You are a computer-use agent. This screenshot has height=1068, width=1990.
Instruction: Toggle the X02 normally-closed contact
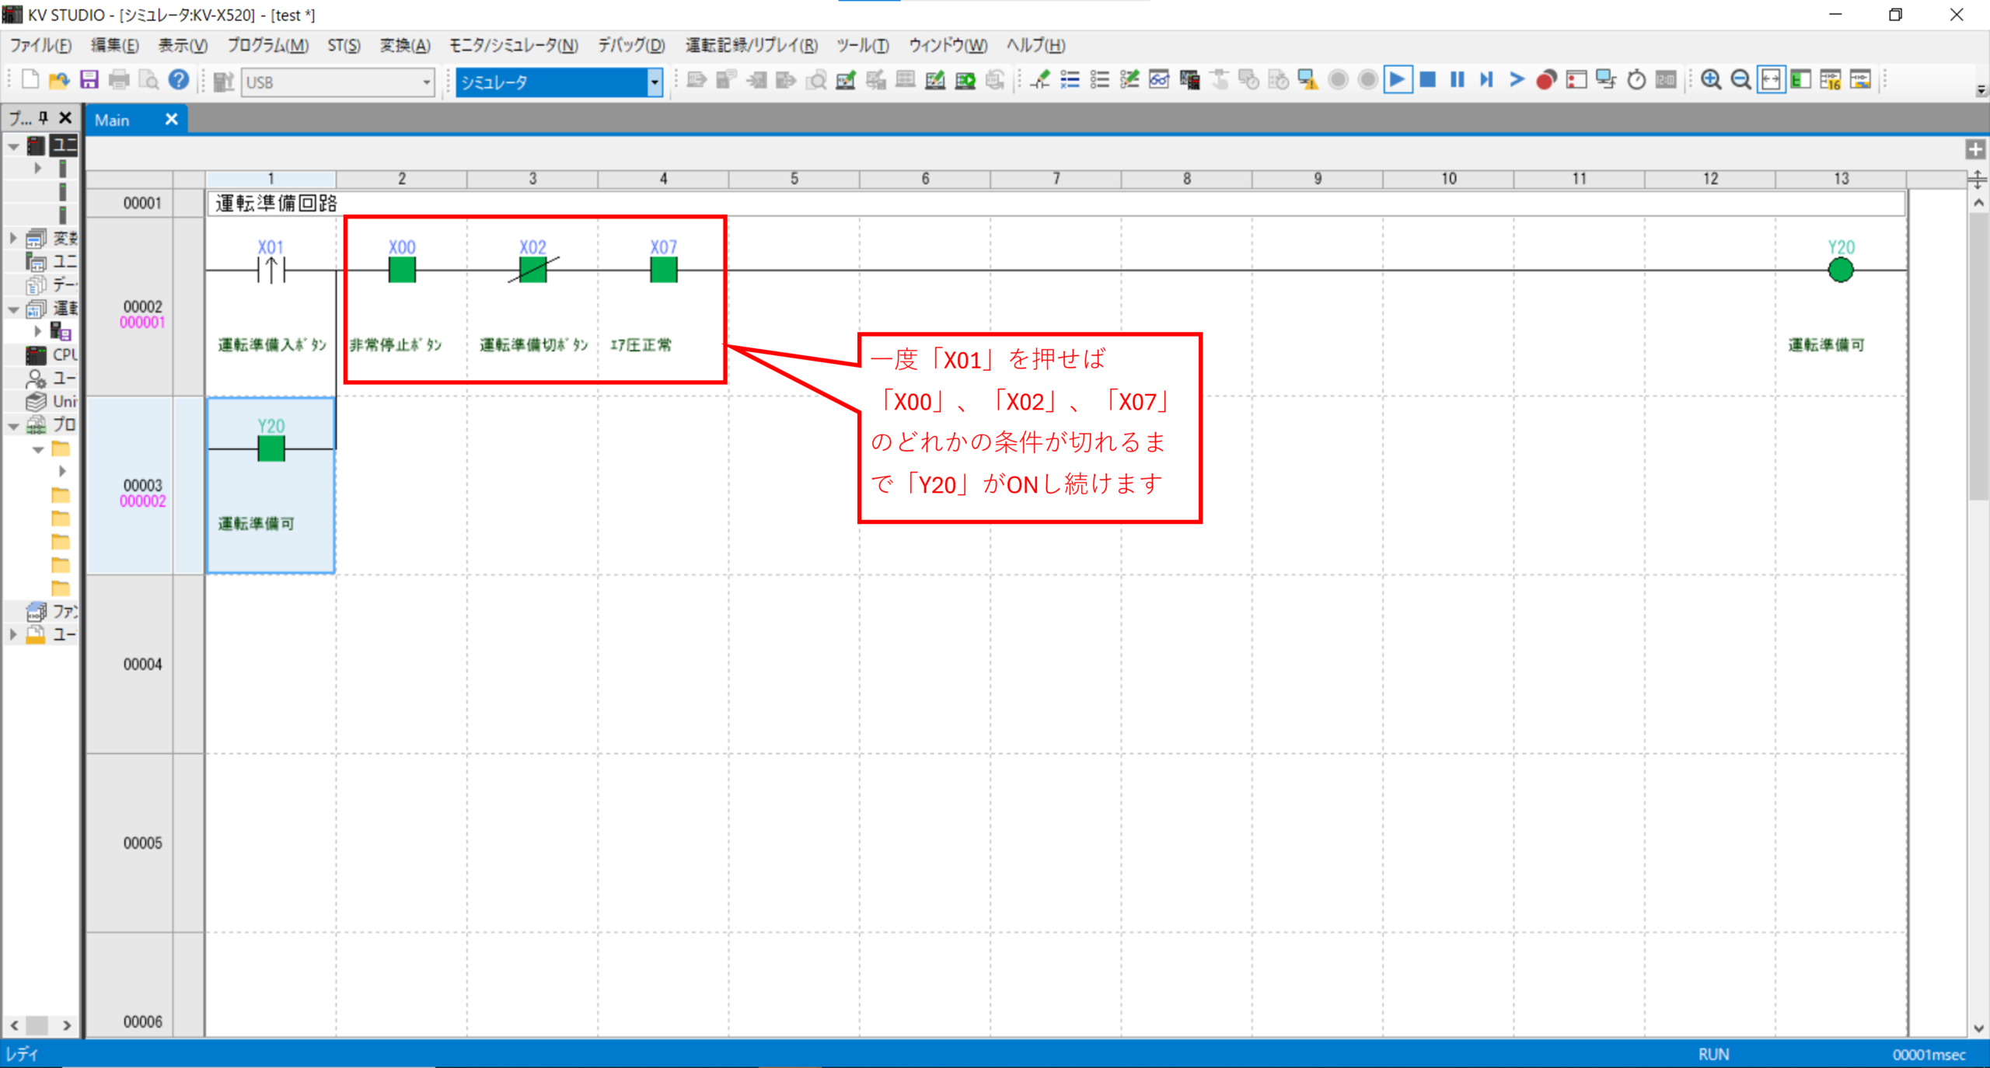coord(532,270)
